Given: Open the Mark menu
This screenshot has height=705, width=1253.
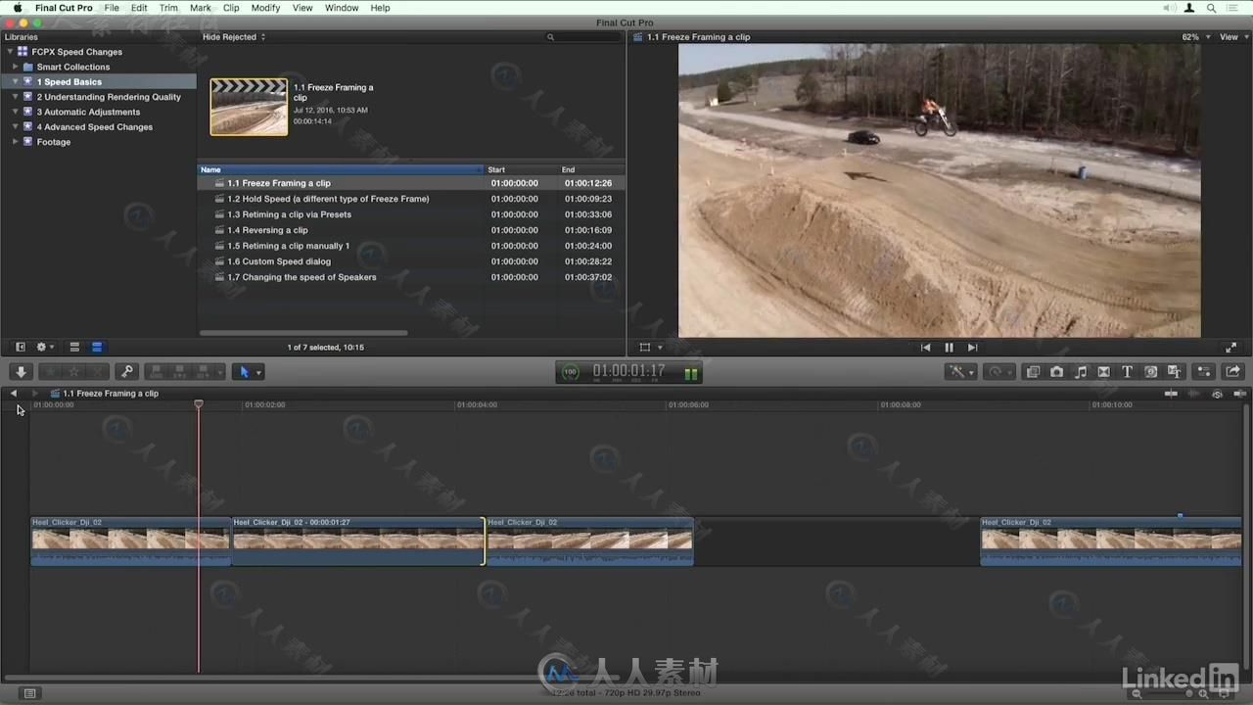Looking at the screenshot, I should (201, 8).
